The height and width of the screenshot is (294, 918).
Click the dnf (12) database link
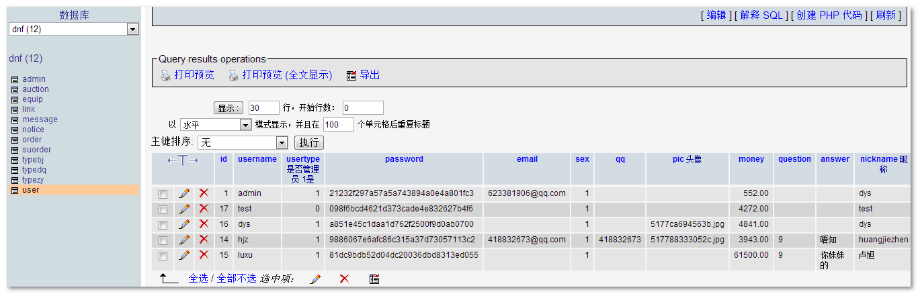click(26, 58)
